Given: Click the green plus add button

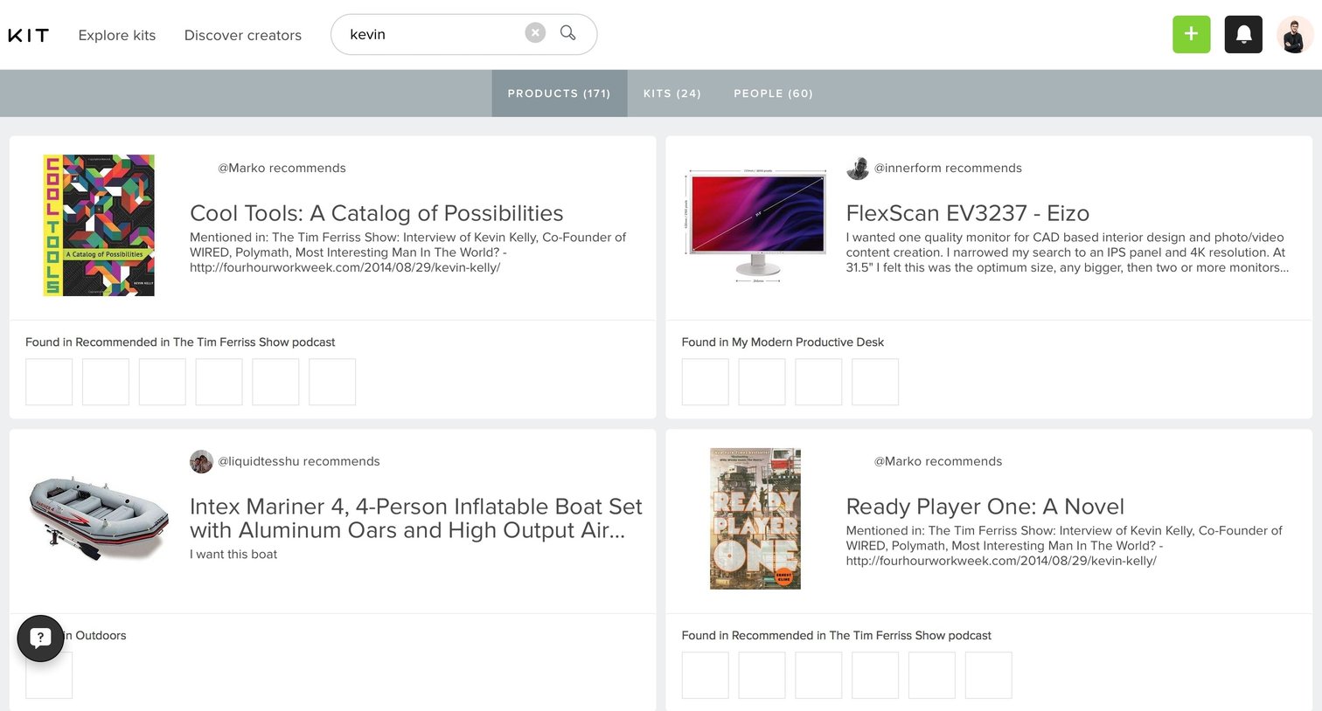Looking at the screenshot, I should (1191, 34).
